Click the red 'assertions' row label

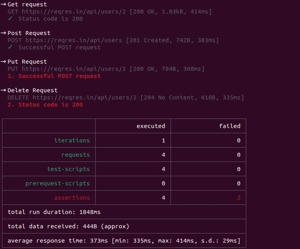72,198
